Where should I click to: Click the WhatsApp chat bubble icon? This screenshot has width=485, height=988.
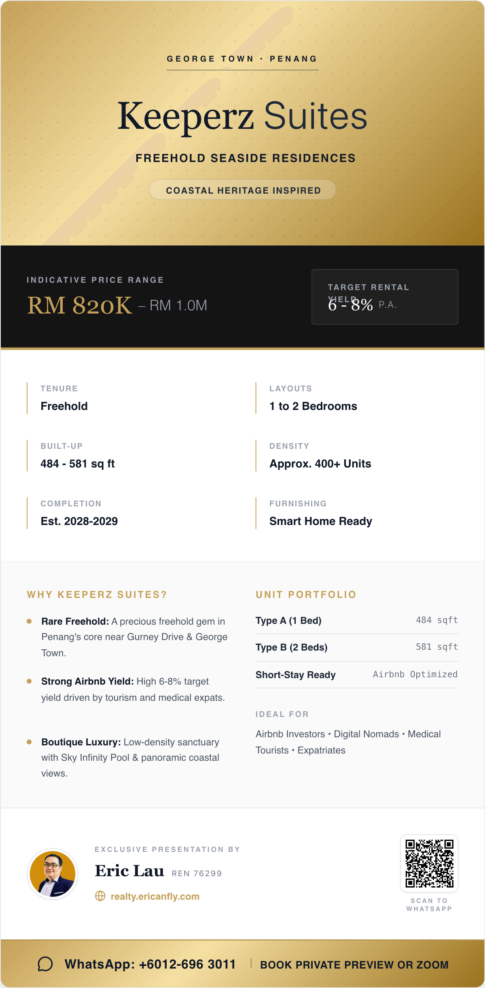(x=45, y=964)
